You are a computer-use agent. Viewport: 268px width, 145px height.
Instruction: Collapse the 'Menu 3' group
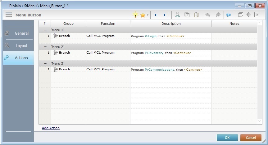(45, 64)
